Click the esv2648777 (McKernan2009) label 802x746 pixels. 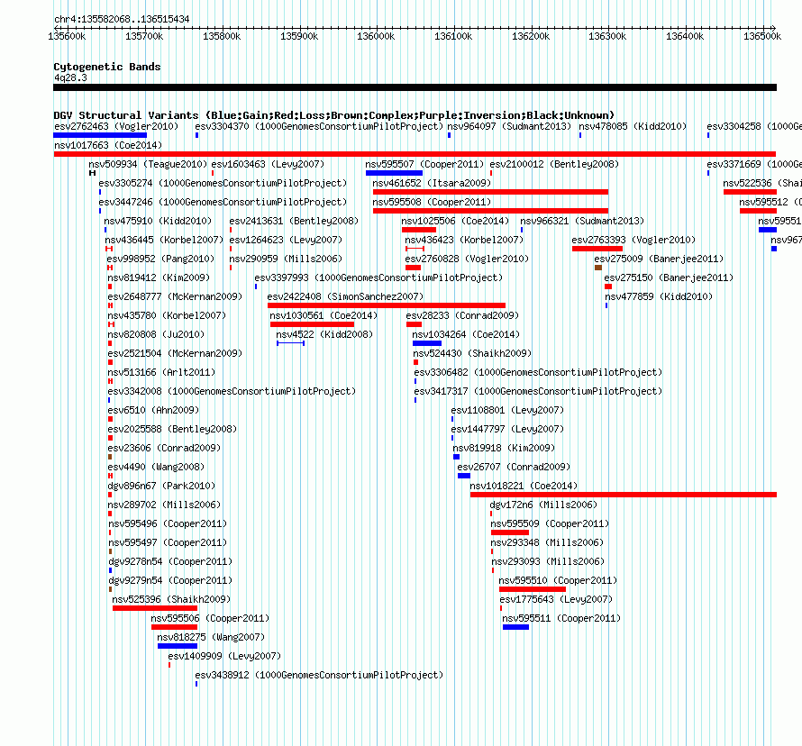[175, 296]
